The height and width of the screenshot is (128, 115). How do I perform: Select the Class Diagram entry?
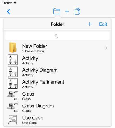[57, 107]
